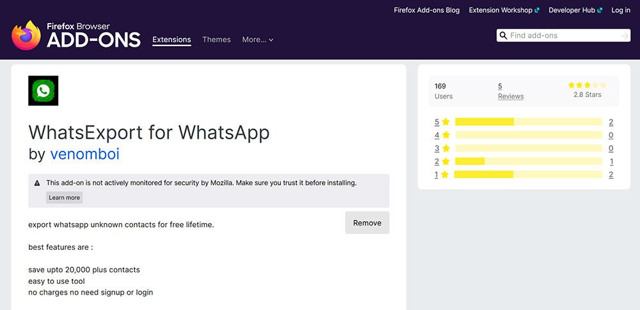The image size is (640, 310).
Task: Click the star rating icons above 2.8 Stars
Action: point(588,85)
